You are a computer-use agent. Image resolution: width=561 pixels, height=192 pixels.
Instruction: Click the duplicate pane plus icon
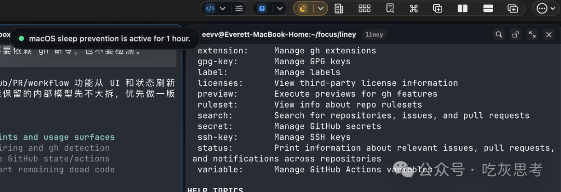(x=437, y=9)
